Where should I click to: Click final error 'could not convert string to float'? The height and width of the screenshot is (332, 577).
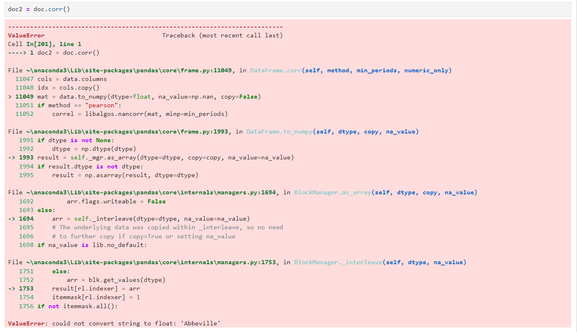point(114,323)
